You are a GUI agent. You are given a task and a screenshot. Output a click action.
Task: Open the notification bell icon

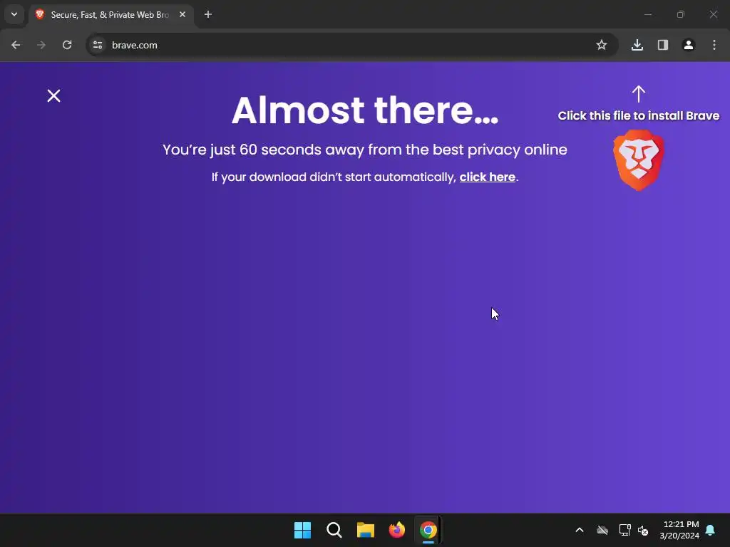(x=711, y=530)
